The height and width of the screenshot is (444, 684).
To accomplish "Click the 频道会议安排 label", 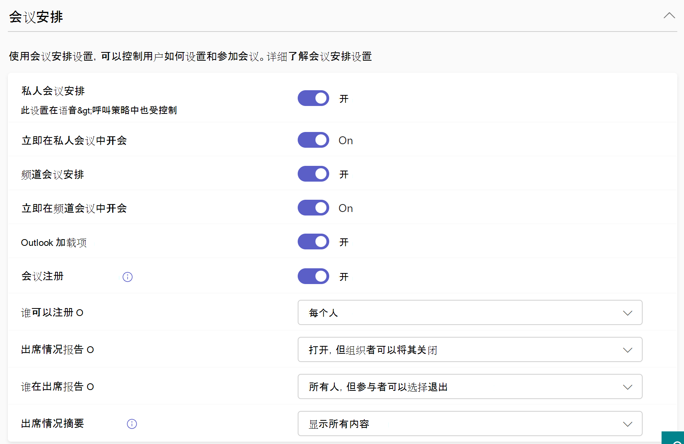I will click(52, 175).
